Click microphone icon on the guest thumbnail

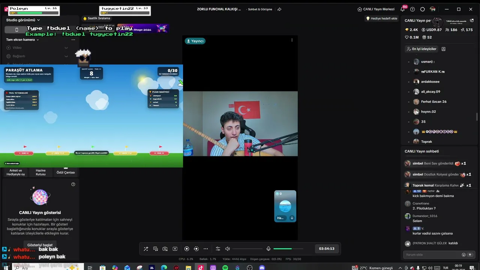click(x=292, y=218)
